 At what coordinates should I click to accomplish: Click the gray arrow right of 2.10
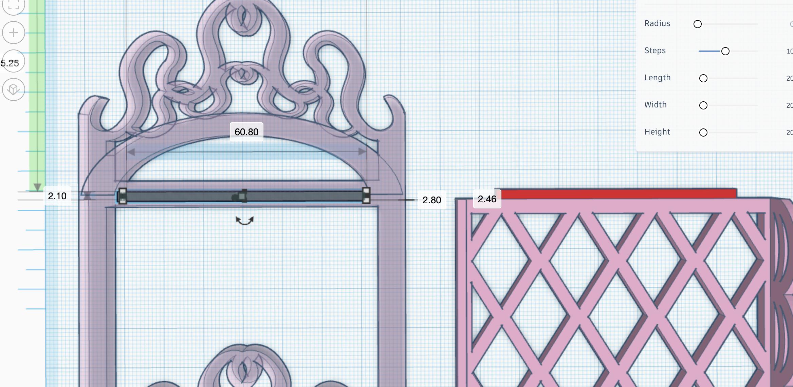click(88, 196)
